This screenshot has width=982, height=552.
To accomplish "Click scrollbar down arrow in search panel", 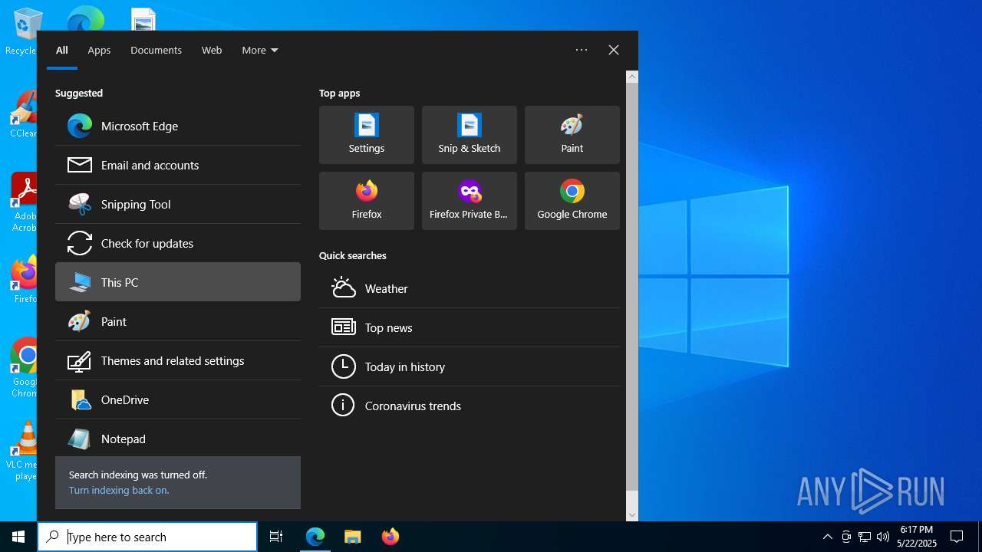I will 632,515.
